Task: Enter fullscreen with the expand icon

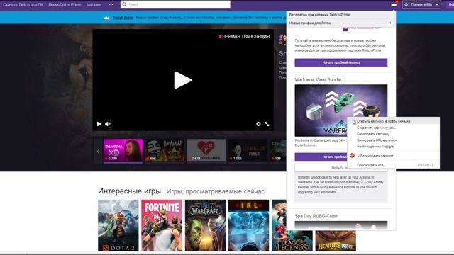Action: (x=267, y=124)
